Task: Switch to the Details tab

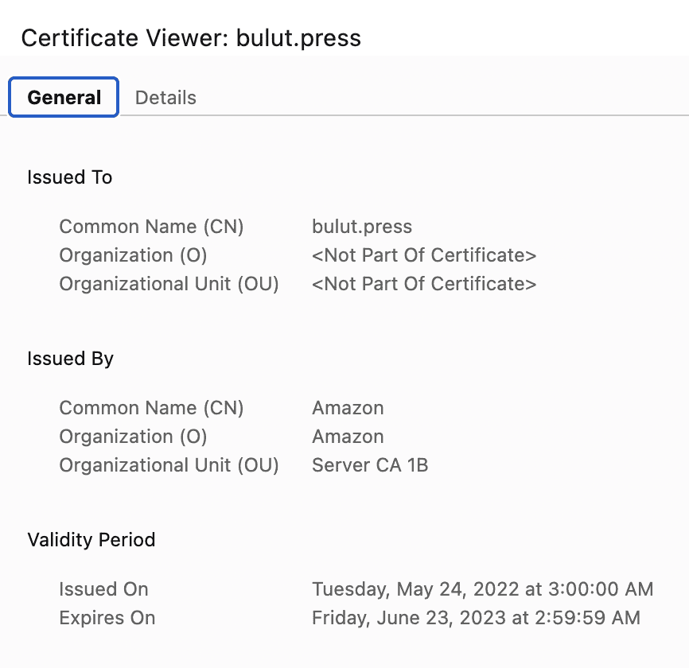Action: pyautogui.click(x=165, y=98)
